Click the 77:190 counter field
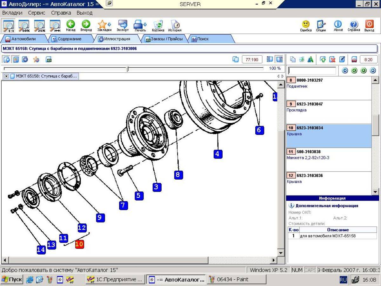Image resolution: width=381 pixels, height=286 pixels. 252,59
